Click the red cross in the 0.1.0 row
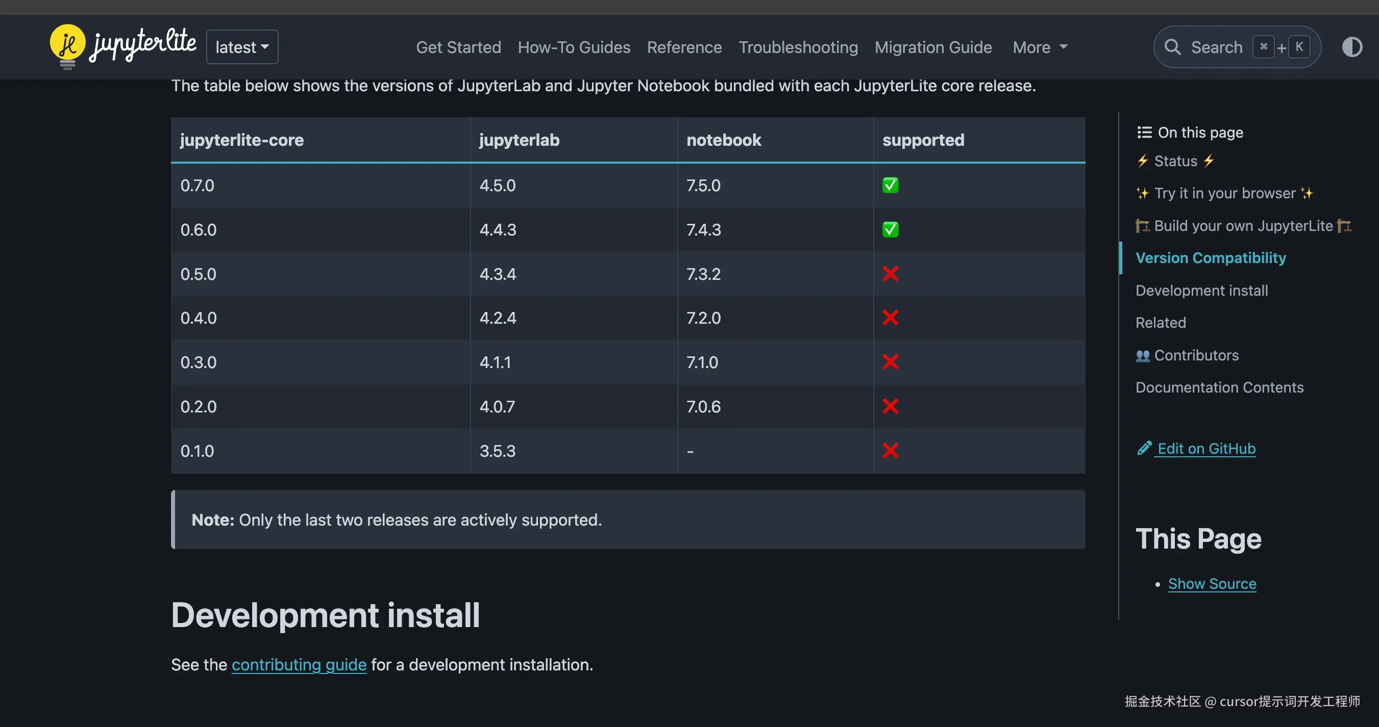 [x=890, y=451]
